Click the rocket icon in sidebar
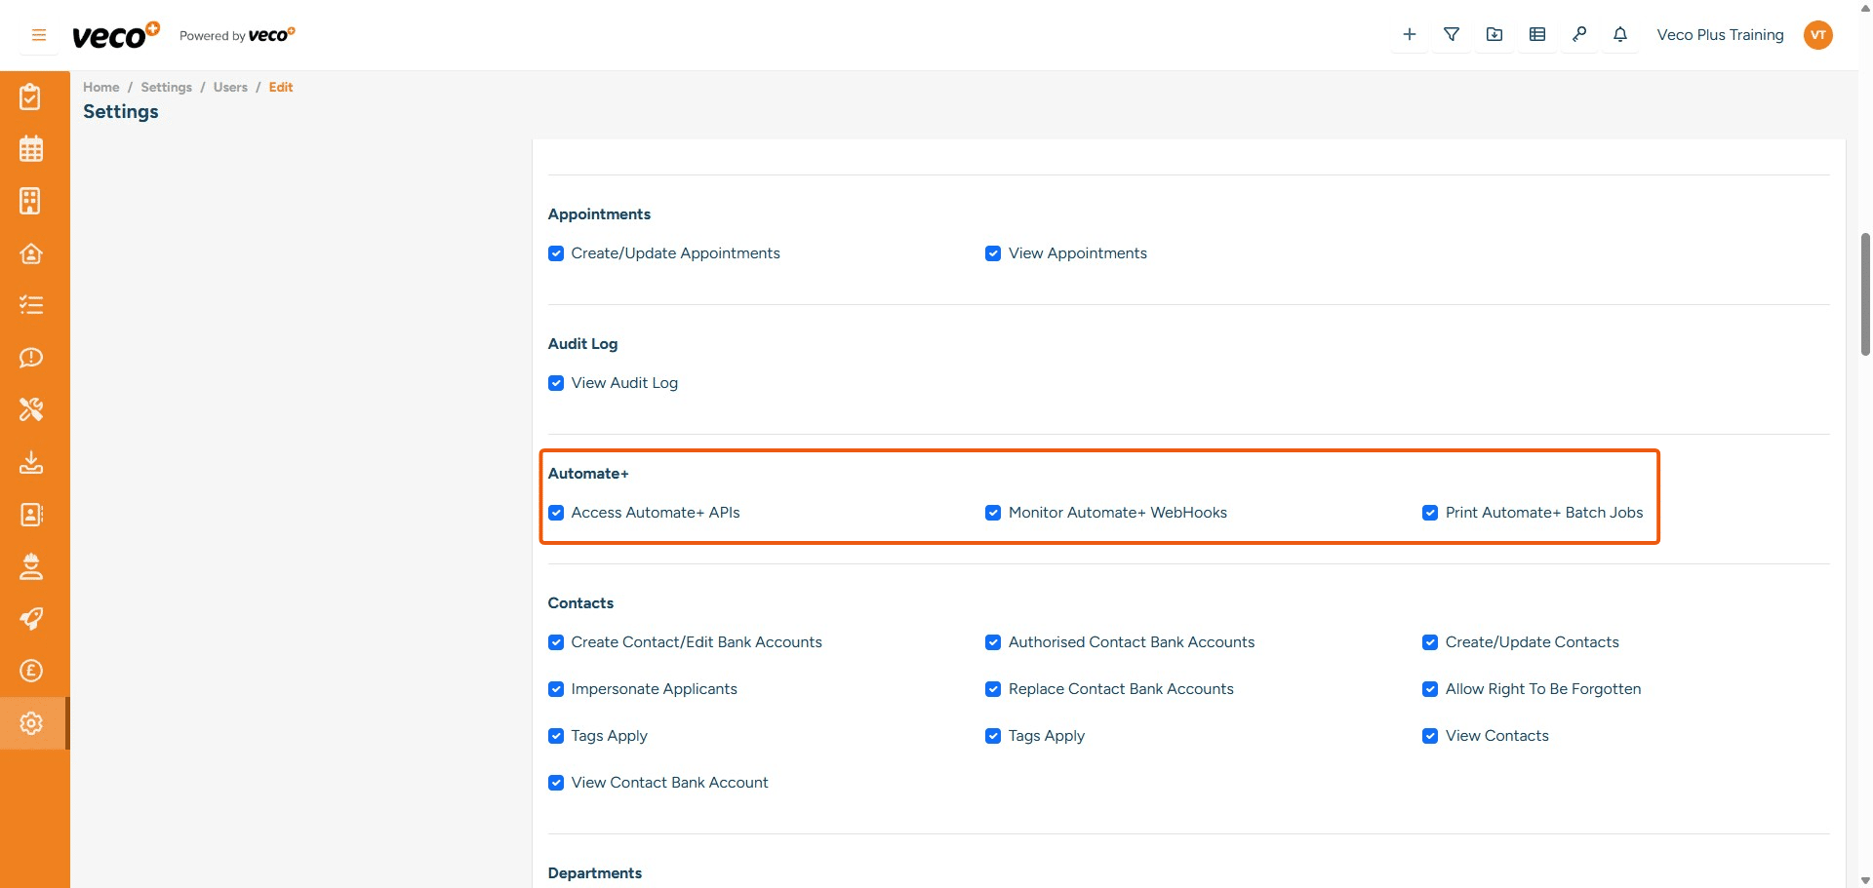The height and width of the screenshot is (888, 1873). [31, 619]
